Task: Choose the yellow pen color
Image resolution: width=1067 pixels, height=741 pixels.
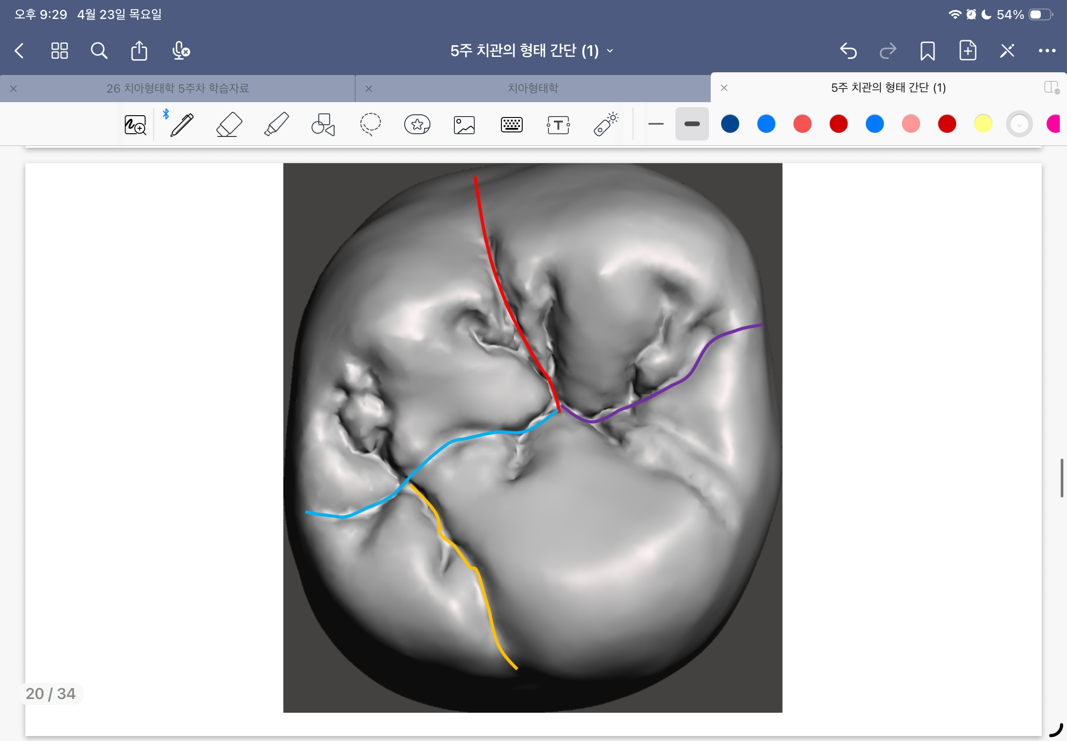Action: tap(983, 124)
